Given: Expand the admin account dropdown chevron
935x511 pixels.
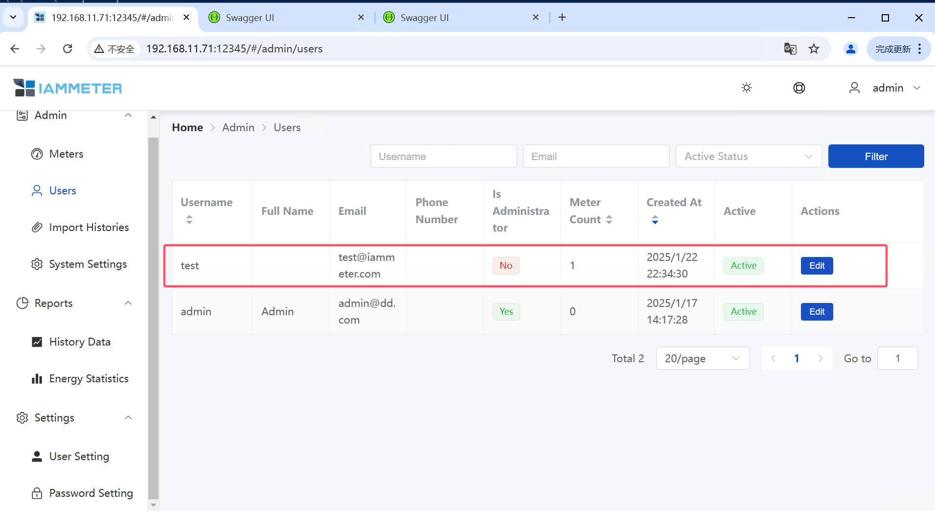Looking at the screenshot, I should pyautogui.click(x=917, y=88).
